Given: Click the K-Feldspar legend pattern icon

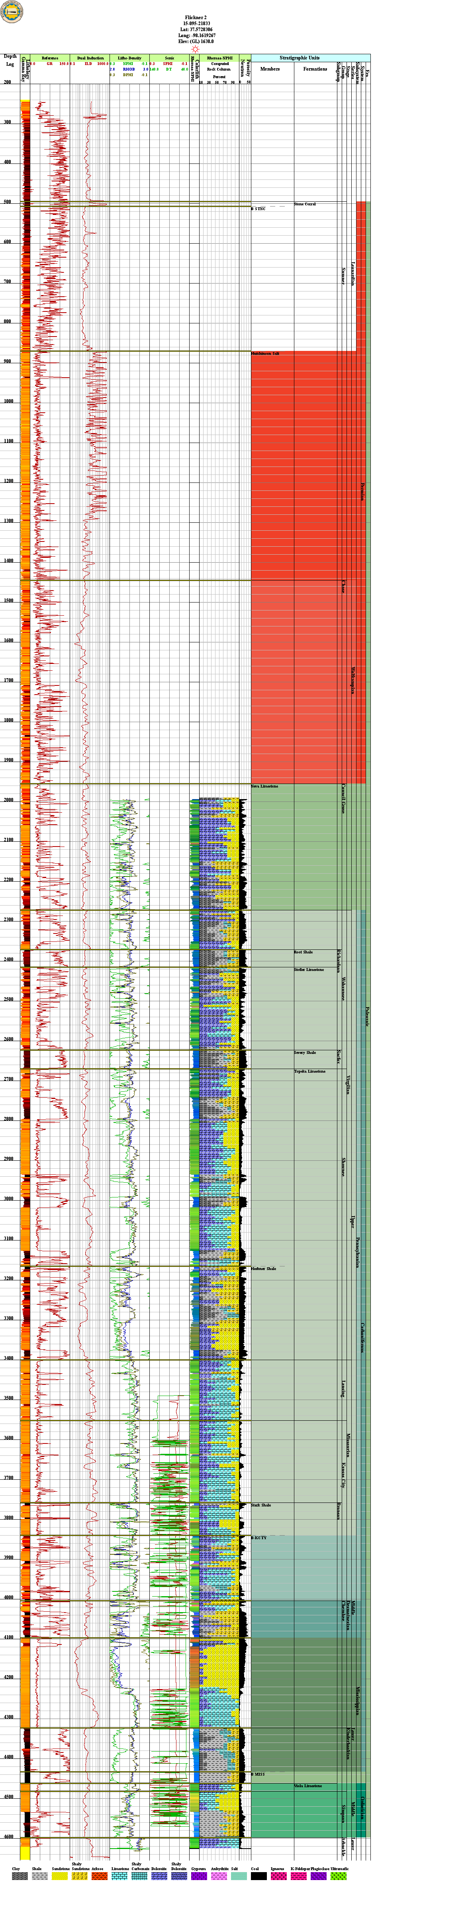Looking at the screenshot, I should click(299, 1876).
